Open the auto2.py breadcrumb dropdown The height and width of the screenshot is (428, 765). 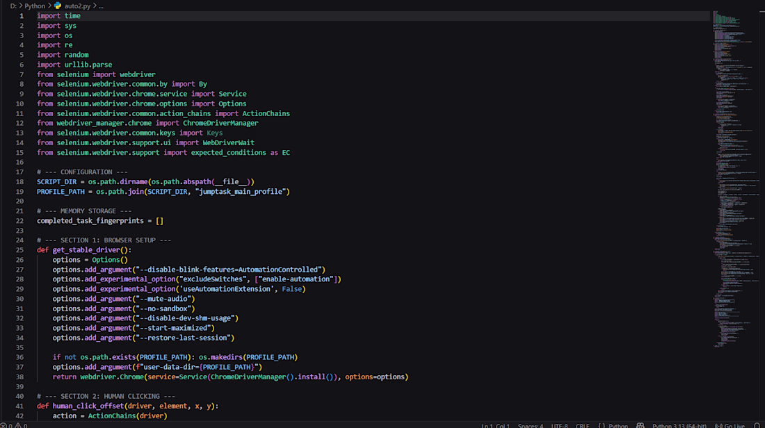tap(78, 6)
